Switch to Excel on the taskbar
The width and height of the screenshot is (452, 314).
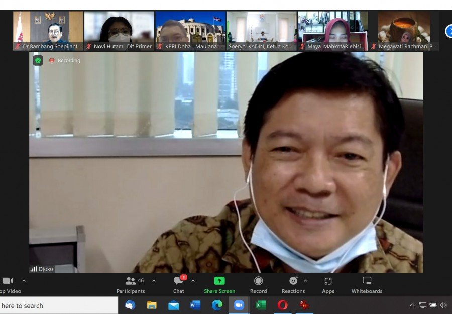click(260, 305)
